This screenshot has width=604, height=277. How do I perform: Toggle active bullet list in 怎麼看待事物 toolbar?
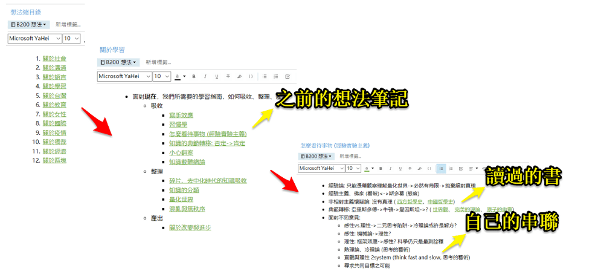tap(442, 168)
